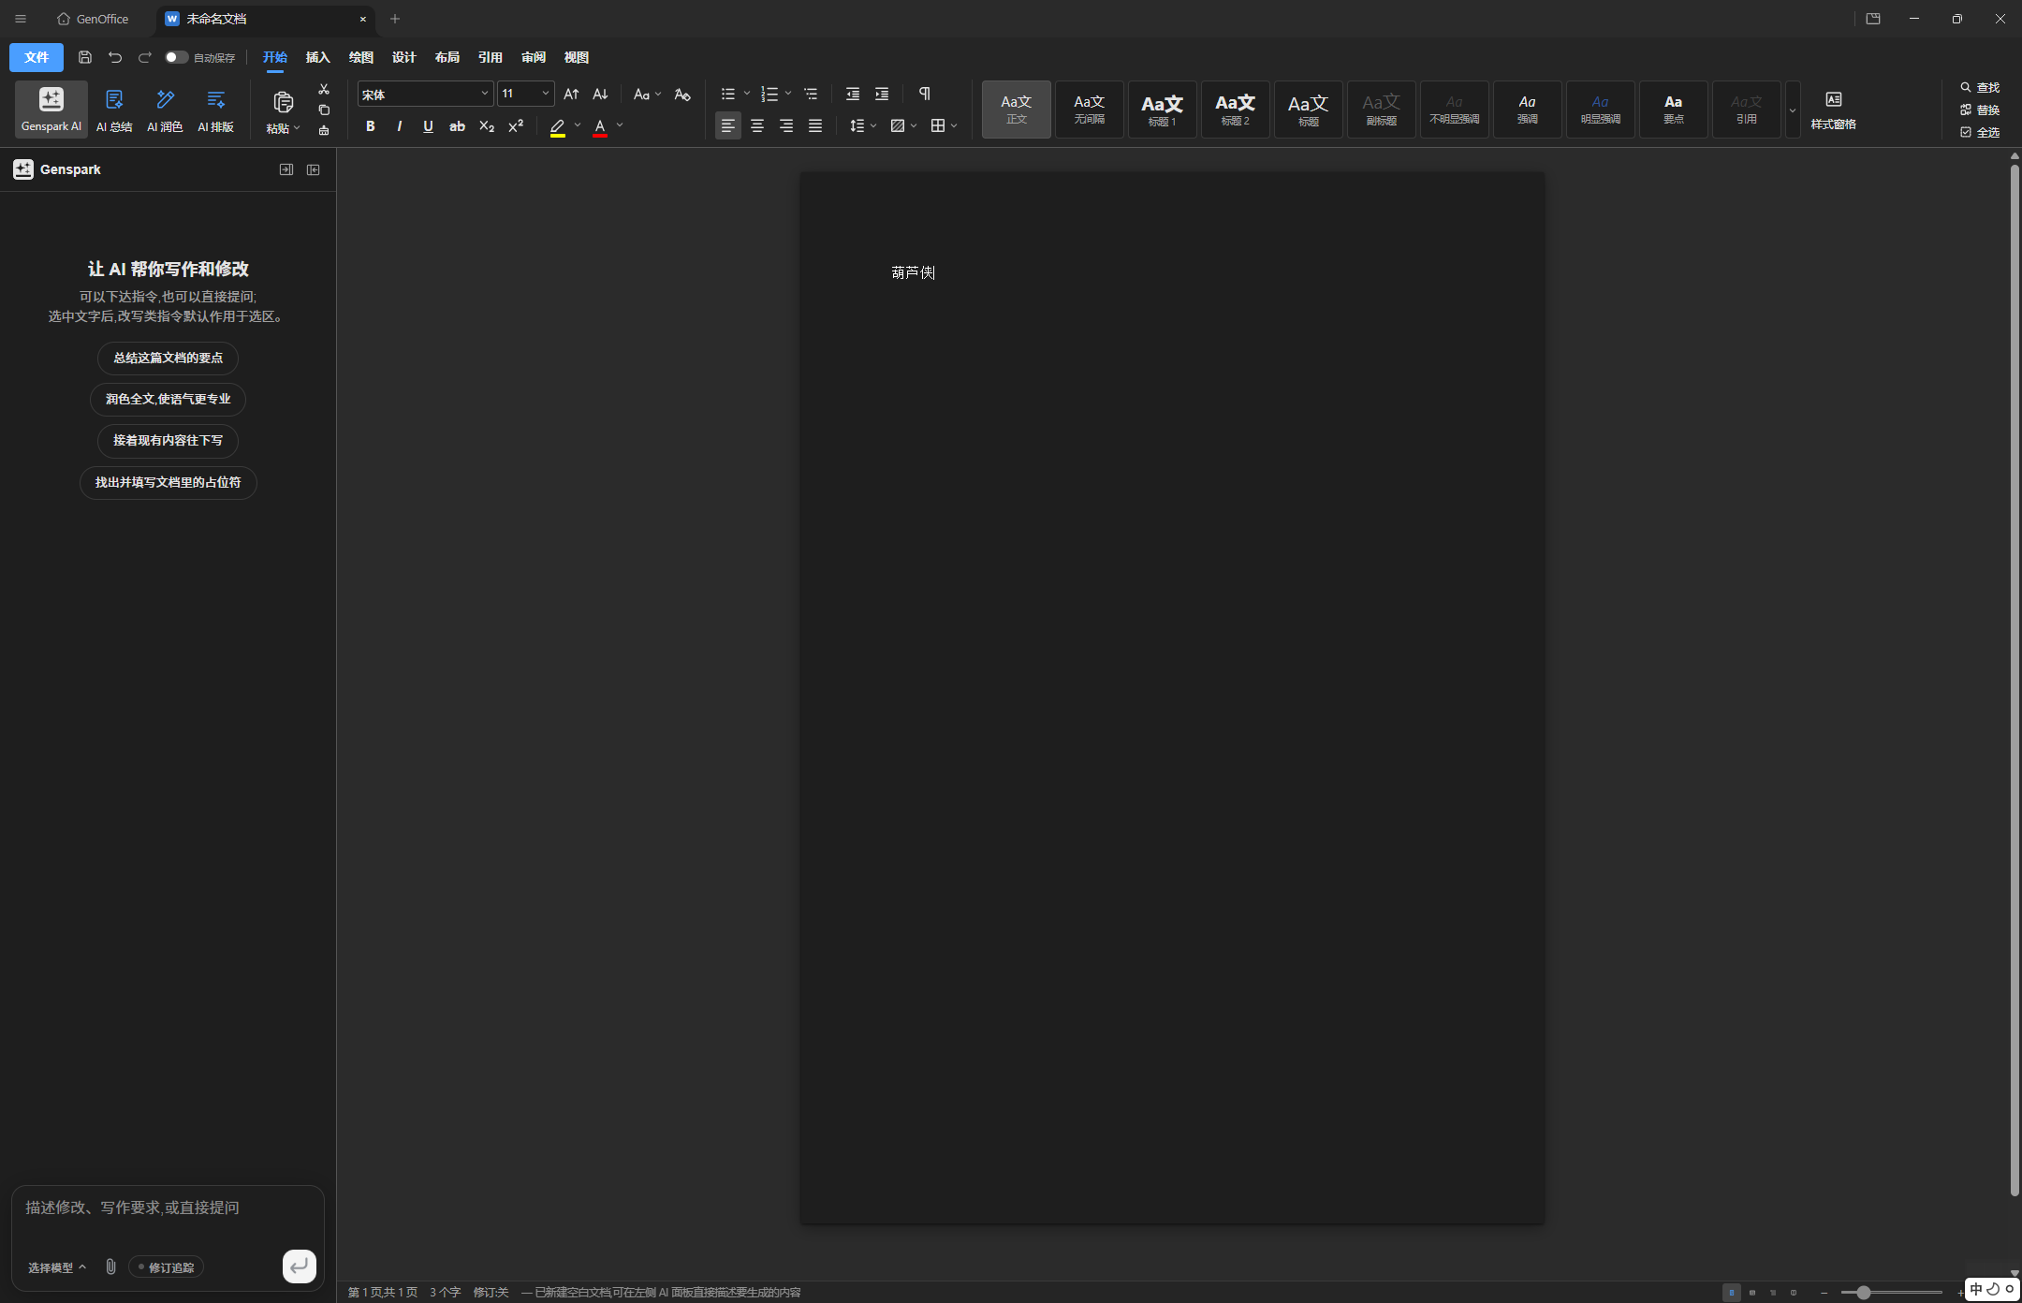Open the 文件 menu

point(37,57)
